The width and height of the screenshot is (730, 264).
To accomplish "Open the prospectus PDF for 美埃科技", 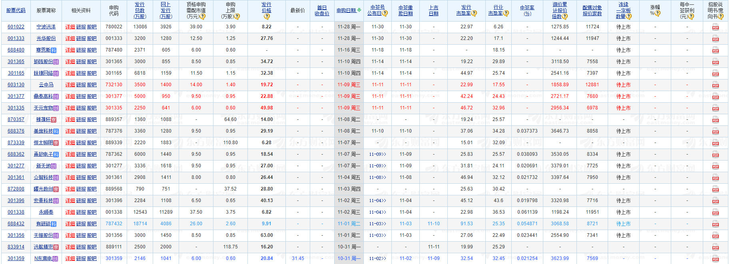I will (x=715, y=131).
